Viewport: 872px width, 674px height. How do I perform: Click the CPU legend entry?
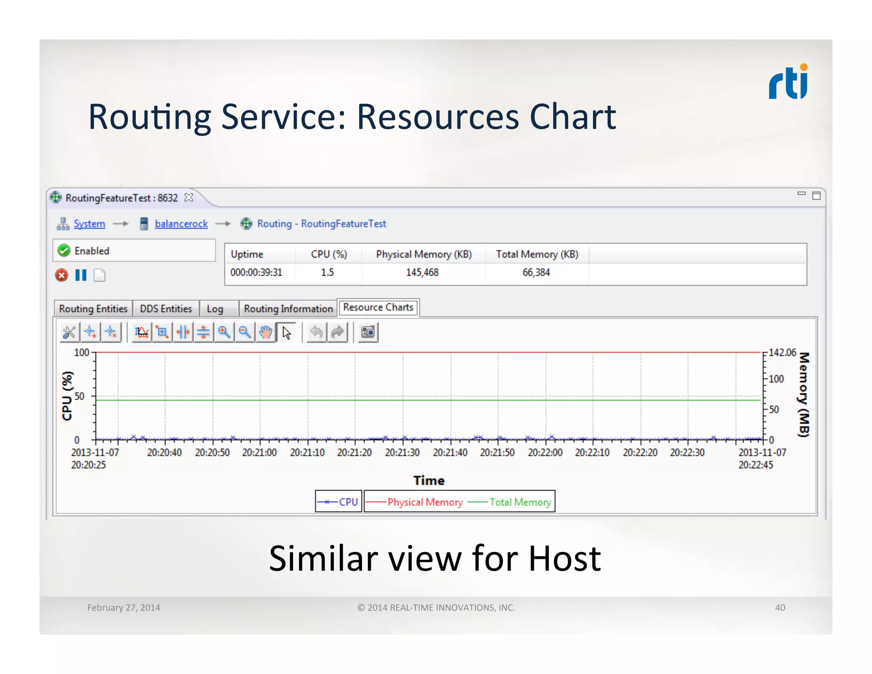click(339, 502)
